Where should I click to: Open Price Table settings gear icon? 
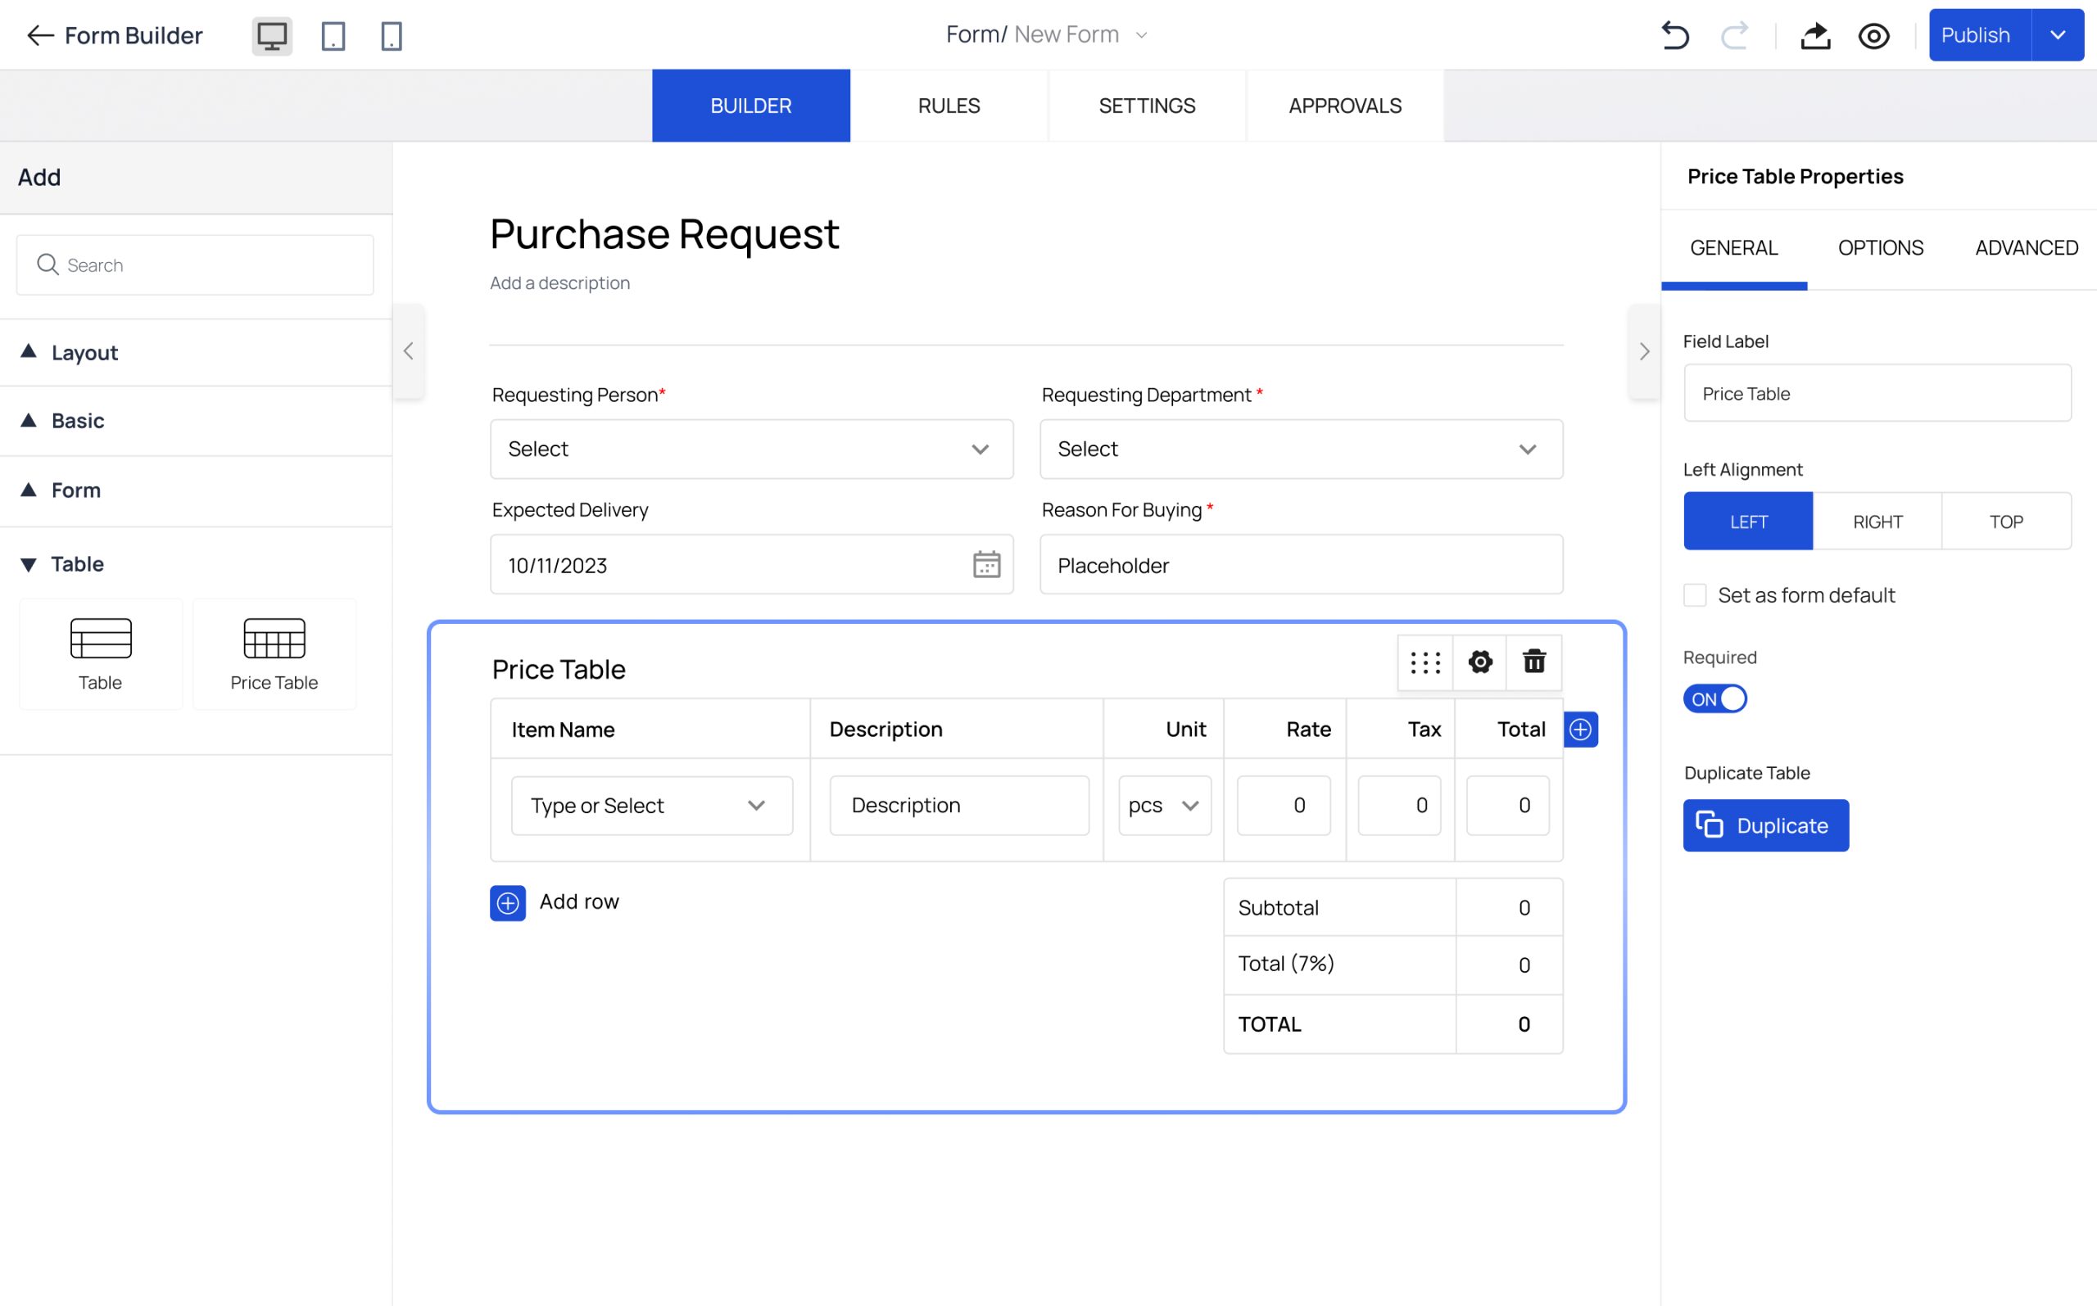[1480, 662]
